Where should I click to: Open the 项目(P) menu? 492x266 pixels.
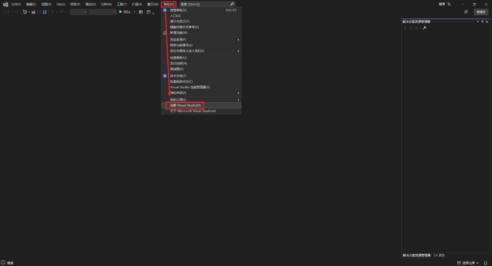75,5
